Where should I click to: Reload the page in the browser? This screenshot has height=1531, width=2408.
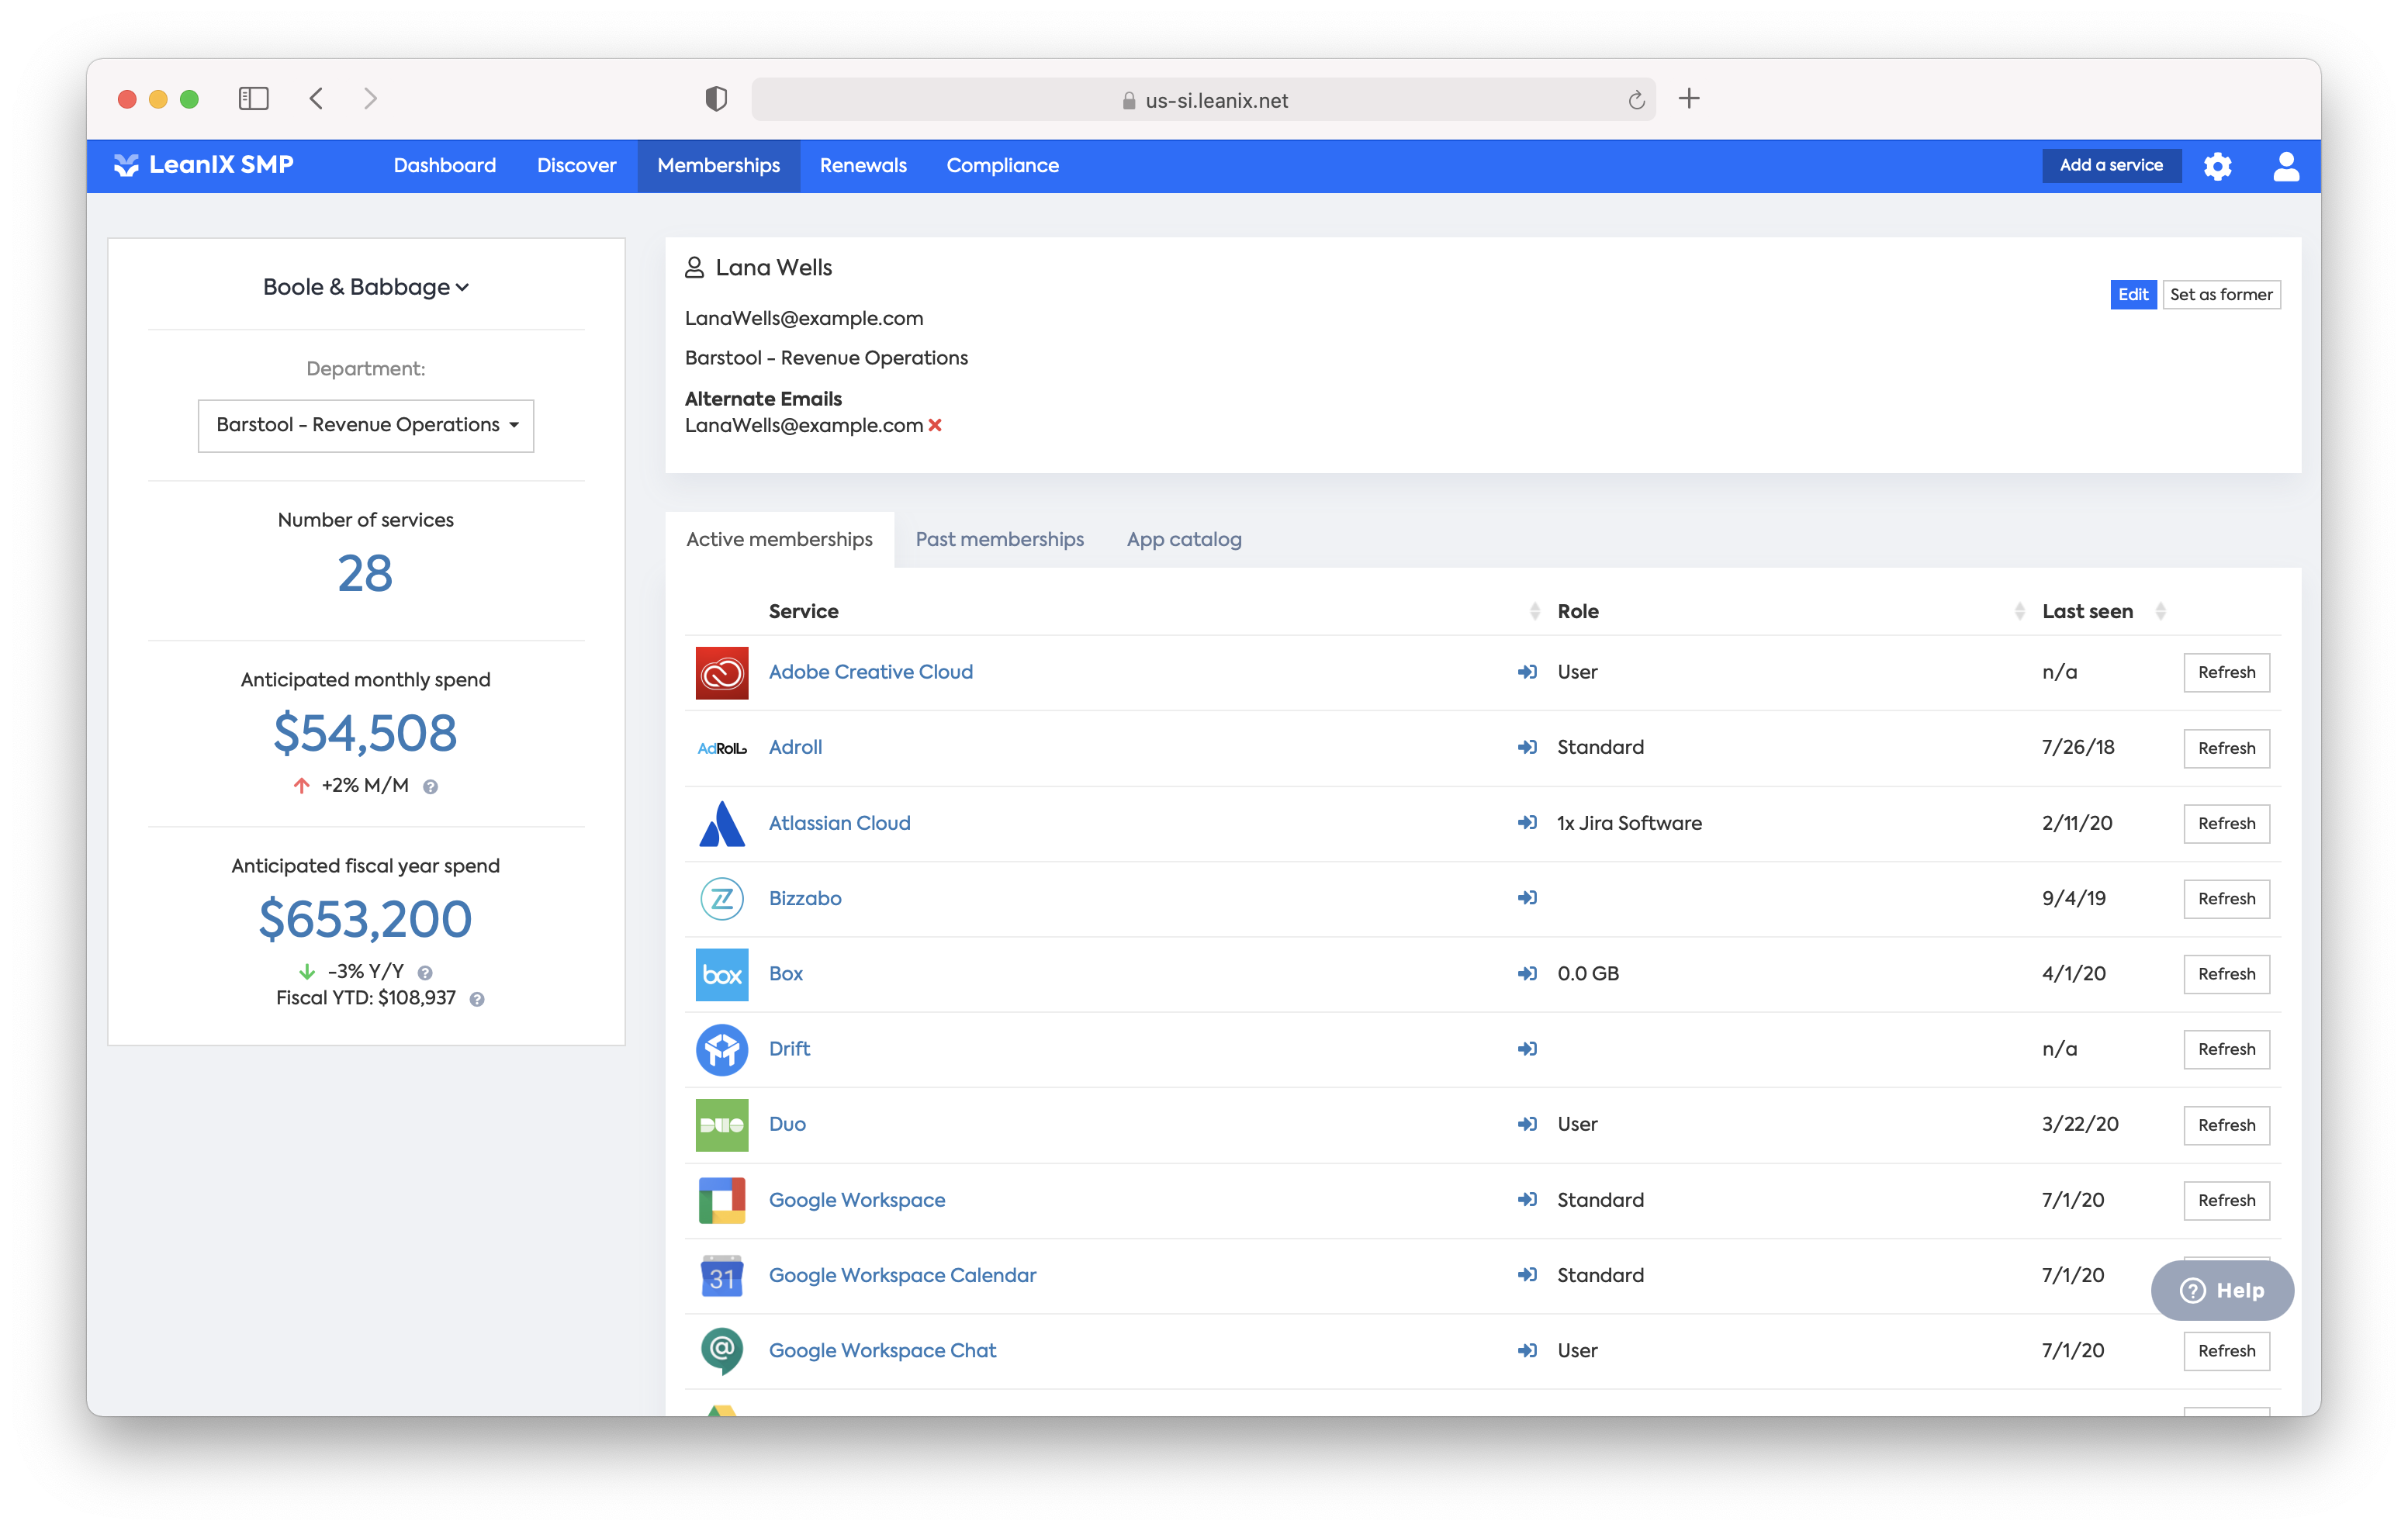point(1636,100)
